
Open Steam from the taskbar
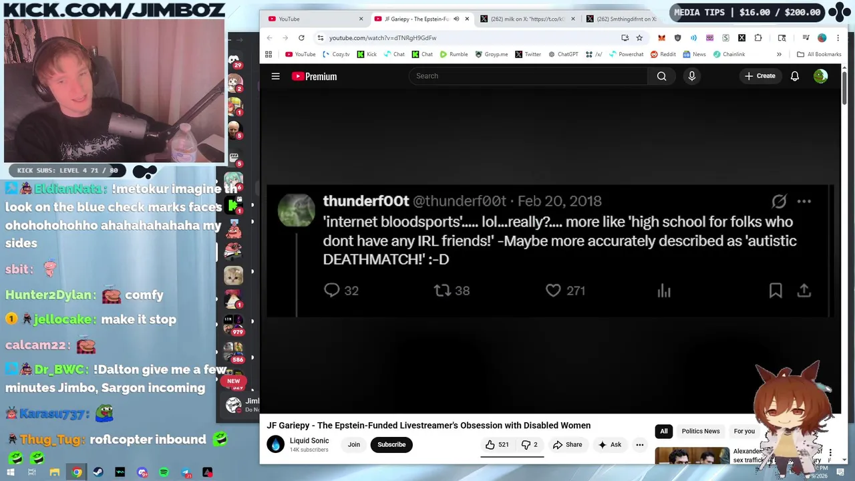point(98,472)
